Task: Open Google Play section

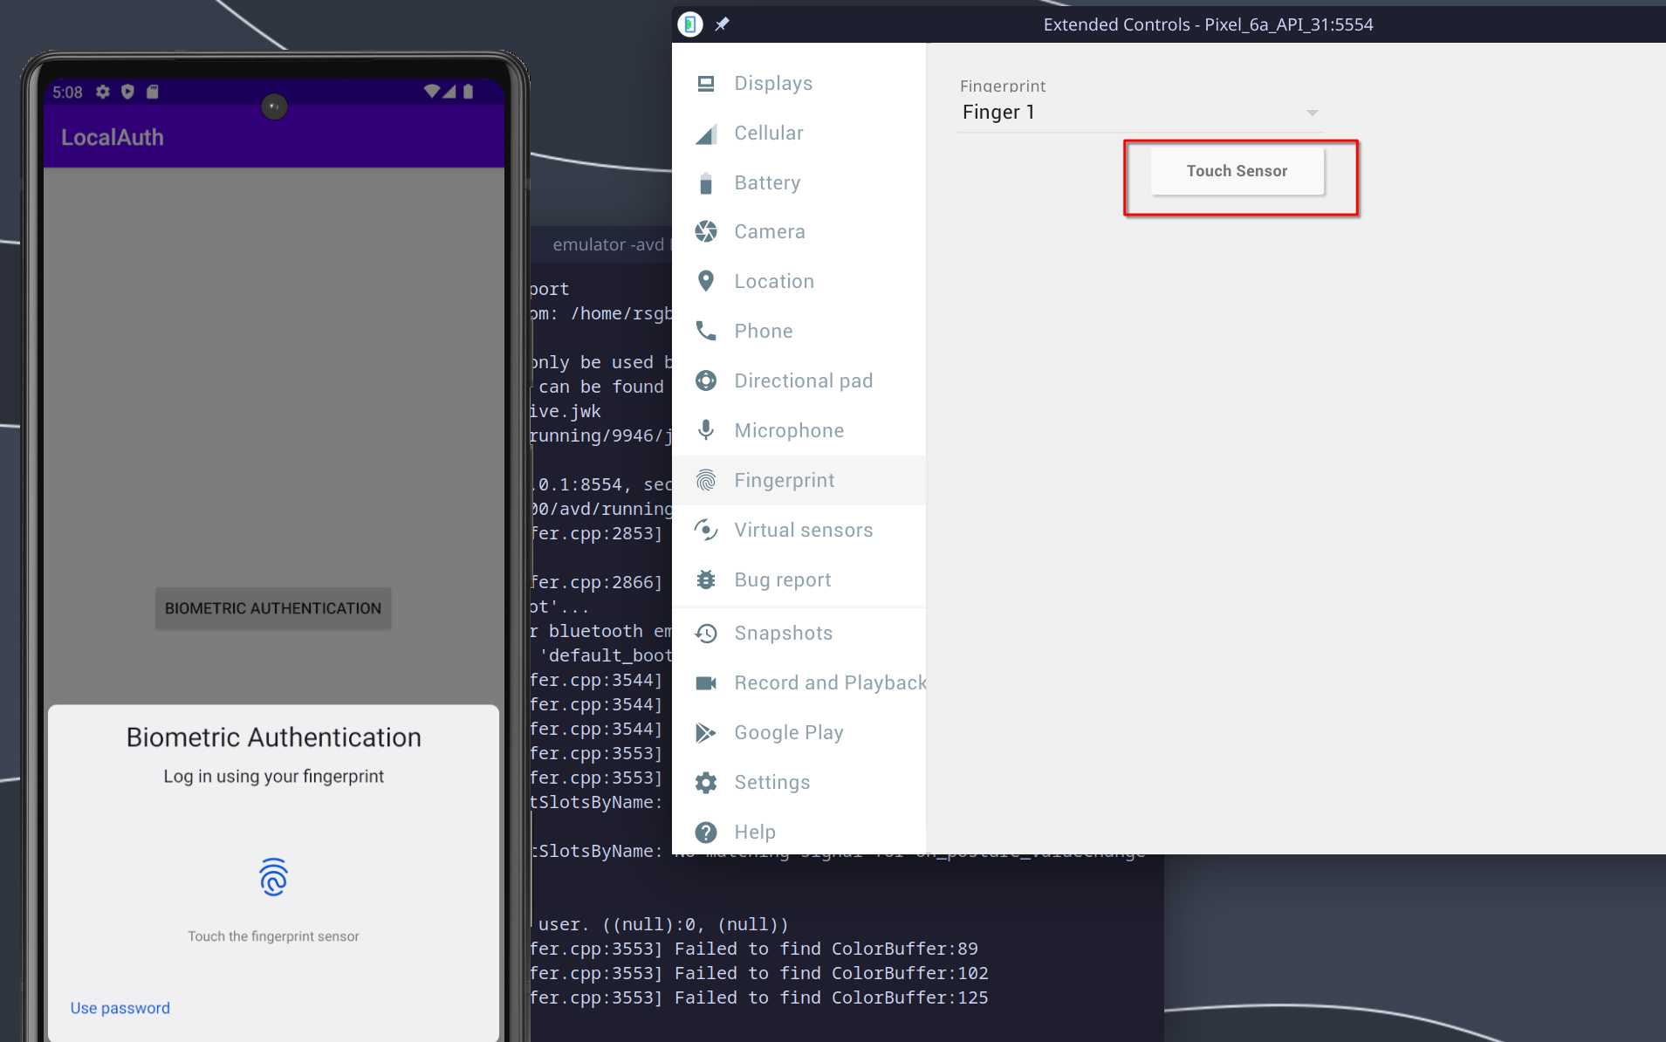Action: [x=787, y=733]
